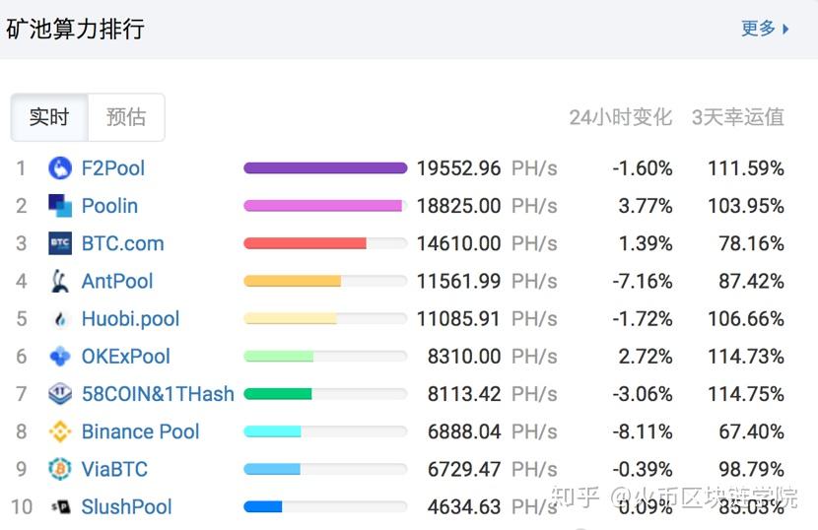Open the 58COIN&1THash link
This screenshot has height=530, width=818.
click(158, 394)
